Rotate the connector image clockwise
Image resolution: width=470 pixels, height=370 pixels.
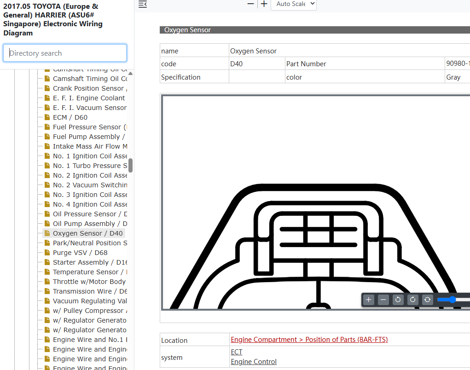[x=412, y=300]
